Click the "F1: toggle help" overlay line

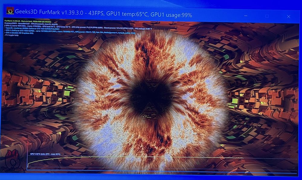coord(11,35)
